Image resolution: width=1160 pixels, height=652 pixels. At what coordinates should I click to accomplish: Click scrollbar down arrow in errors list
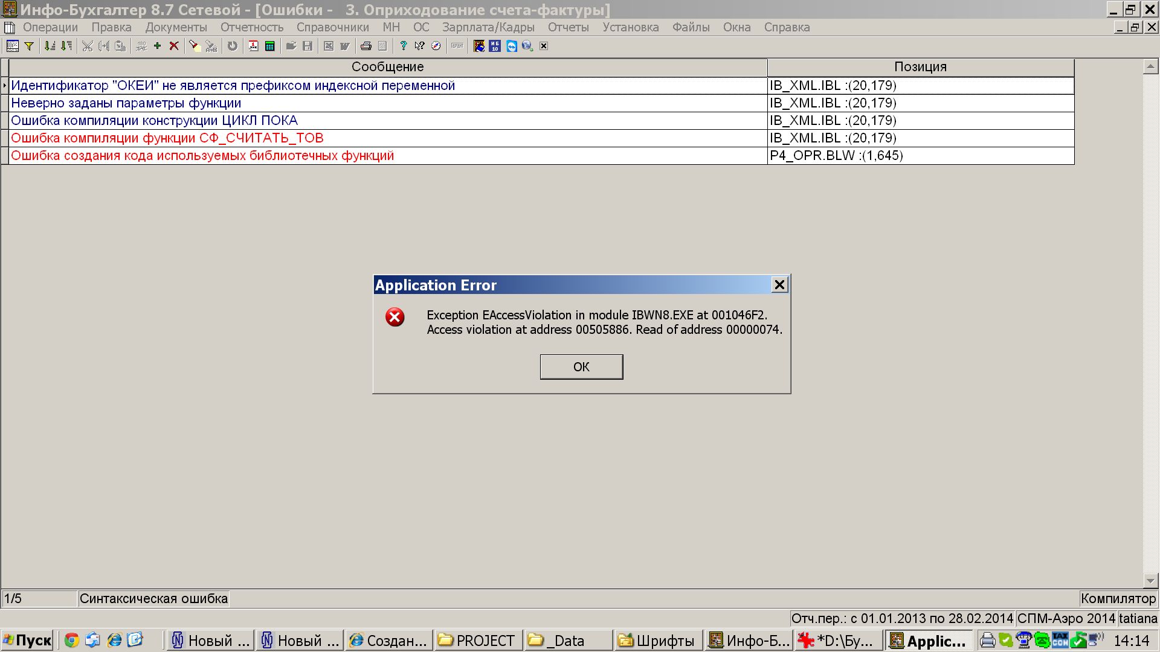1150,580
